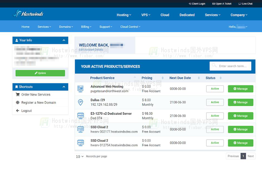Image resolution: width=262 pixels, height=177 pixels.
Task: Go to the Dedicated page
Action: (x=187, y=15)
